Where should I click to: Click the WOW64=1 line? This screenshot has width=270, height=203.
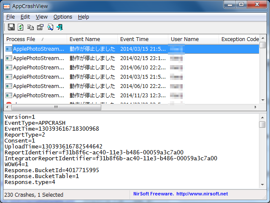pos(16,164)
